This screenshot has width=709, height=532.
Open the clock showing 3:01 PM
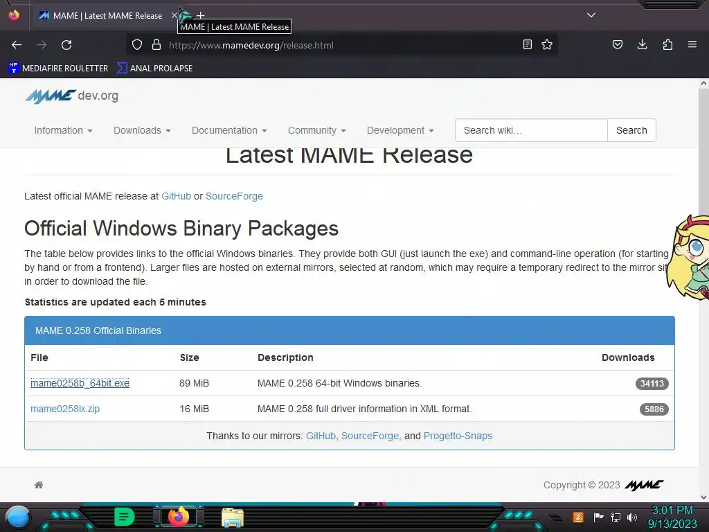pyautogui.click(x=672, y=517)
